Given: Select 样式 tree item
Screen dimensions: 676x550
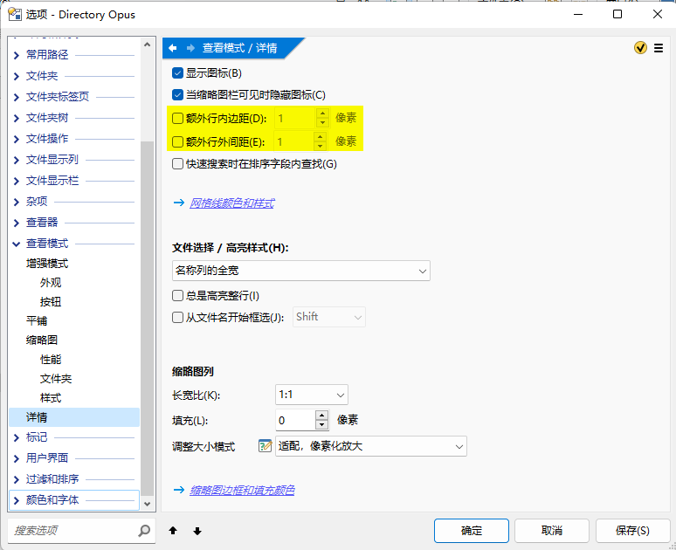Looking at the screenshot, I should (x=51, y=398).
